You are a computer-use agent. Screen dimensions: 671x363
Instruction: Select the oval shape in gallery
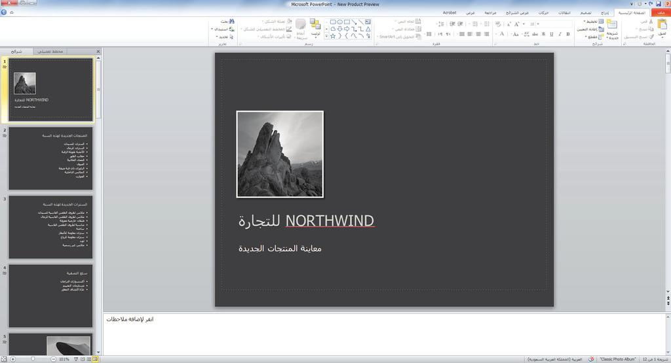click(340, 22)
